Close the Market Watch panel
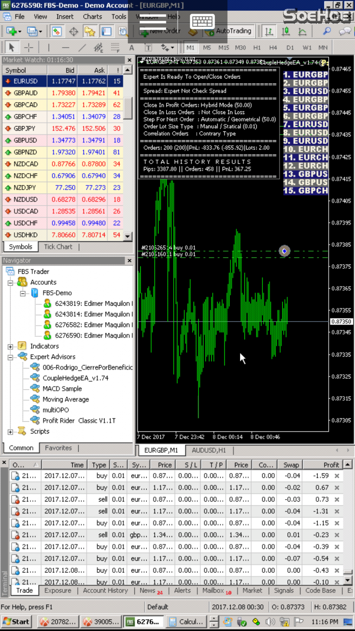 coord(129,60)
